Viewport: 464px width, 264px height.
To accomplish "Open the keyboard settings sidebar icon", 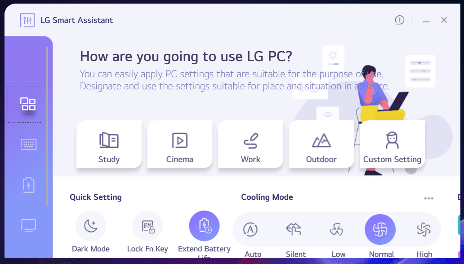I will tap(28, 145).
